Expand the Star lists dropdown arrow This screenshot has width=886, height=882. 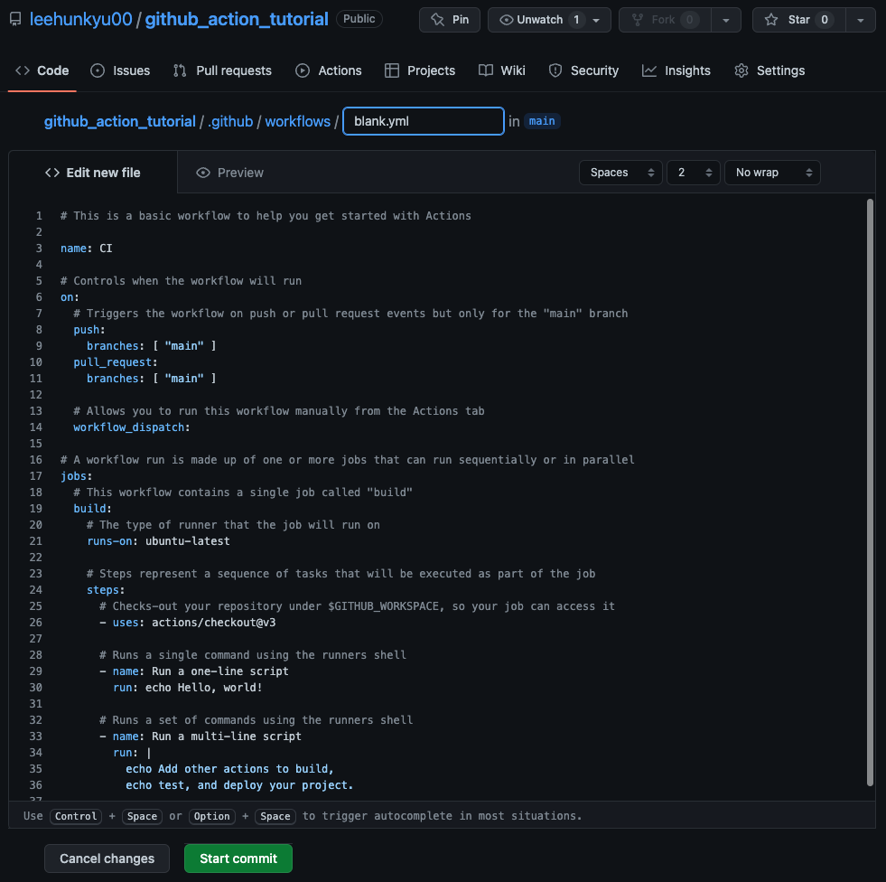861,20
